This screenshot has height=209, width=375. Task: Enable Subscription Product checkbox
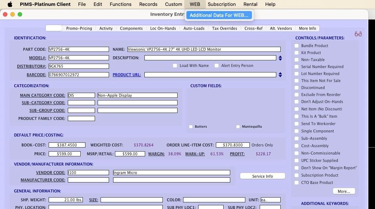pyautogui.click(x=297, y=175)
